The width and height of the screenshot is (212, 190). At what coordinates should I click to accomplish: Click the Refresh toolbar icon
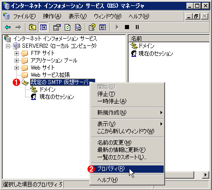click(x=67, y=27)
